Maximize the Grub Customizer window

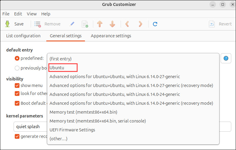coord(223,4)
